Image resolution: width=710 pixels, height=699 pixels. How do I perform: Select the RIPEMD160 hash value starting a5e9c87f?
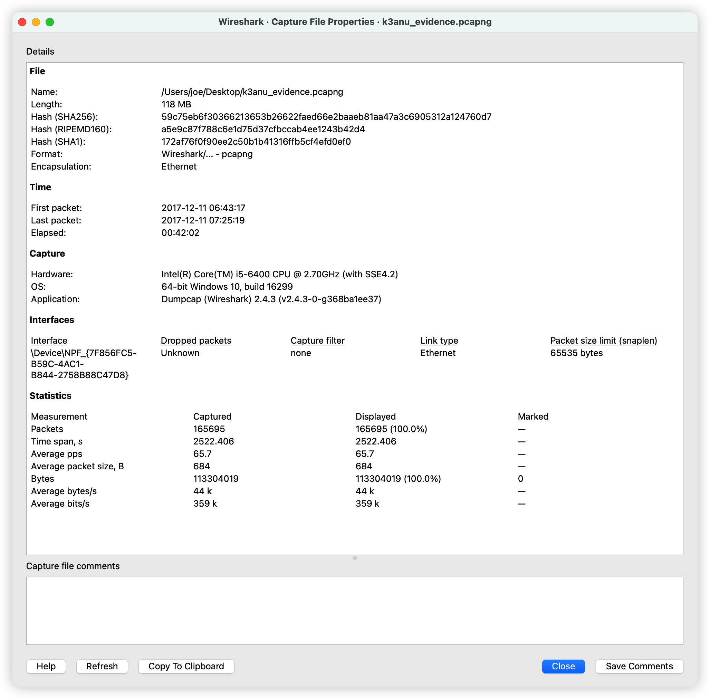click(x=263, y=129)
